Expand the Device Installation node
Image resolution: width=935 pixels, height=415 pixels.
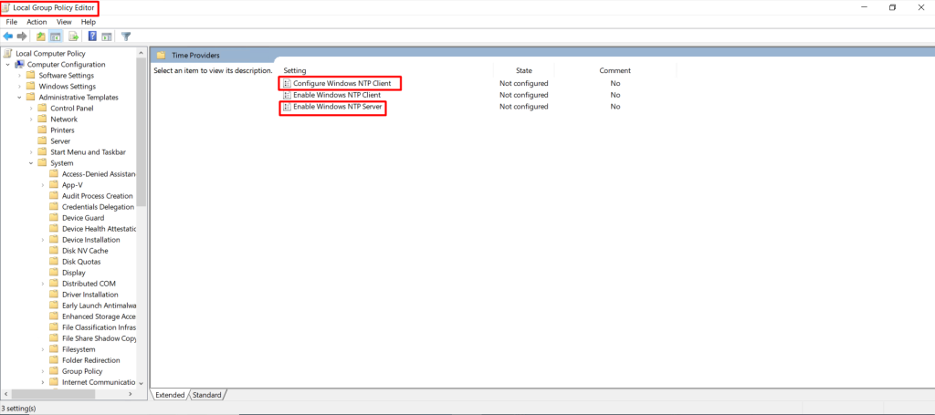[43, 240]
